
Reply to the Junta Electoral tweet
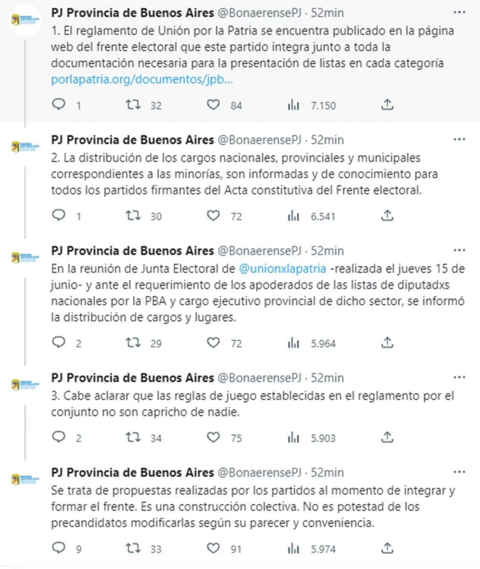click(59, 343)
